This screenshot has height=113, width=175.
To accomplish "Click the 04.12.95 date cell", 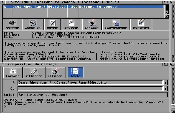I will (x=57, y=7).
